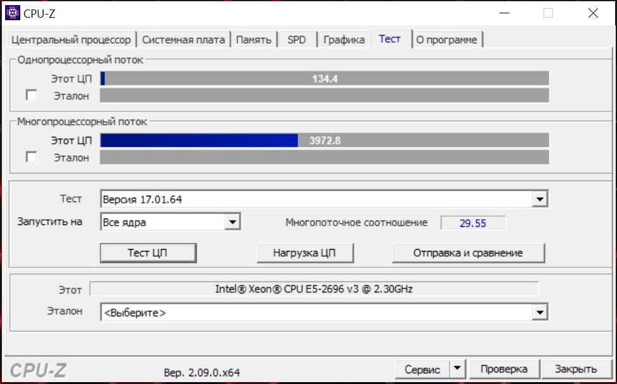Expand the Тест version dropdown arrow
Screen dimensions: 617x384
coord(540,199)
